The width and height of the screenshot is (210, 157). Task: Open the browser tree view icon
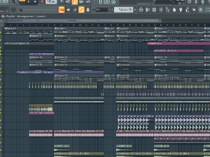coord(168,10)
